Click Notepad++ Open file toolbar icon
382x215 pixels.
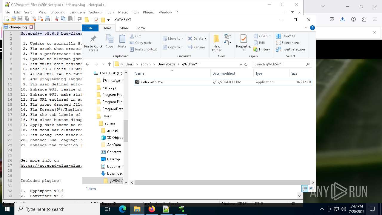click(13, 19)
